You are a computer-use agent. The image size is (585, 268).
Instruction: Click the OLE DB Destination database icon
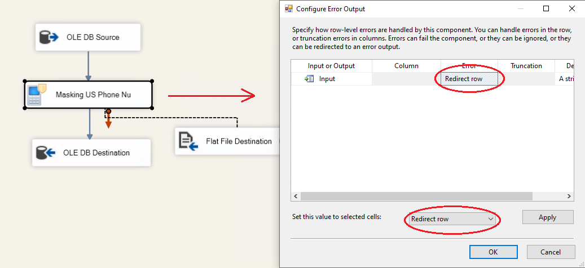click(x=46, y=153)
